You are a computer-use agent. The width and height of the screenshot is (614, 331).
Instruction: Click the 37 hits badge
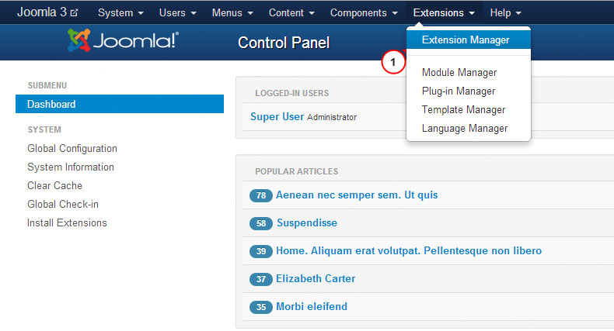click(x=260, y=279)
